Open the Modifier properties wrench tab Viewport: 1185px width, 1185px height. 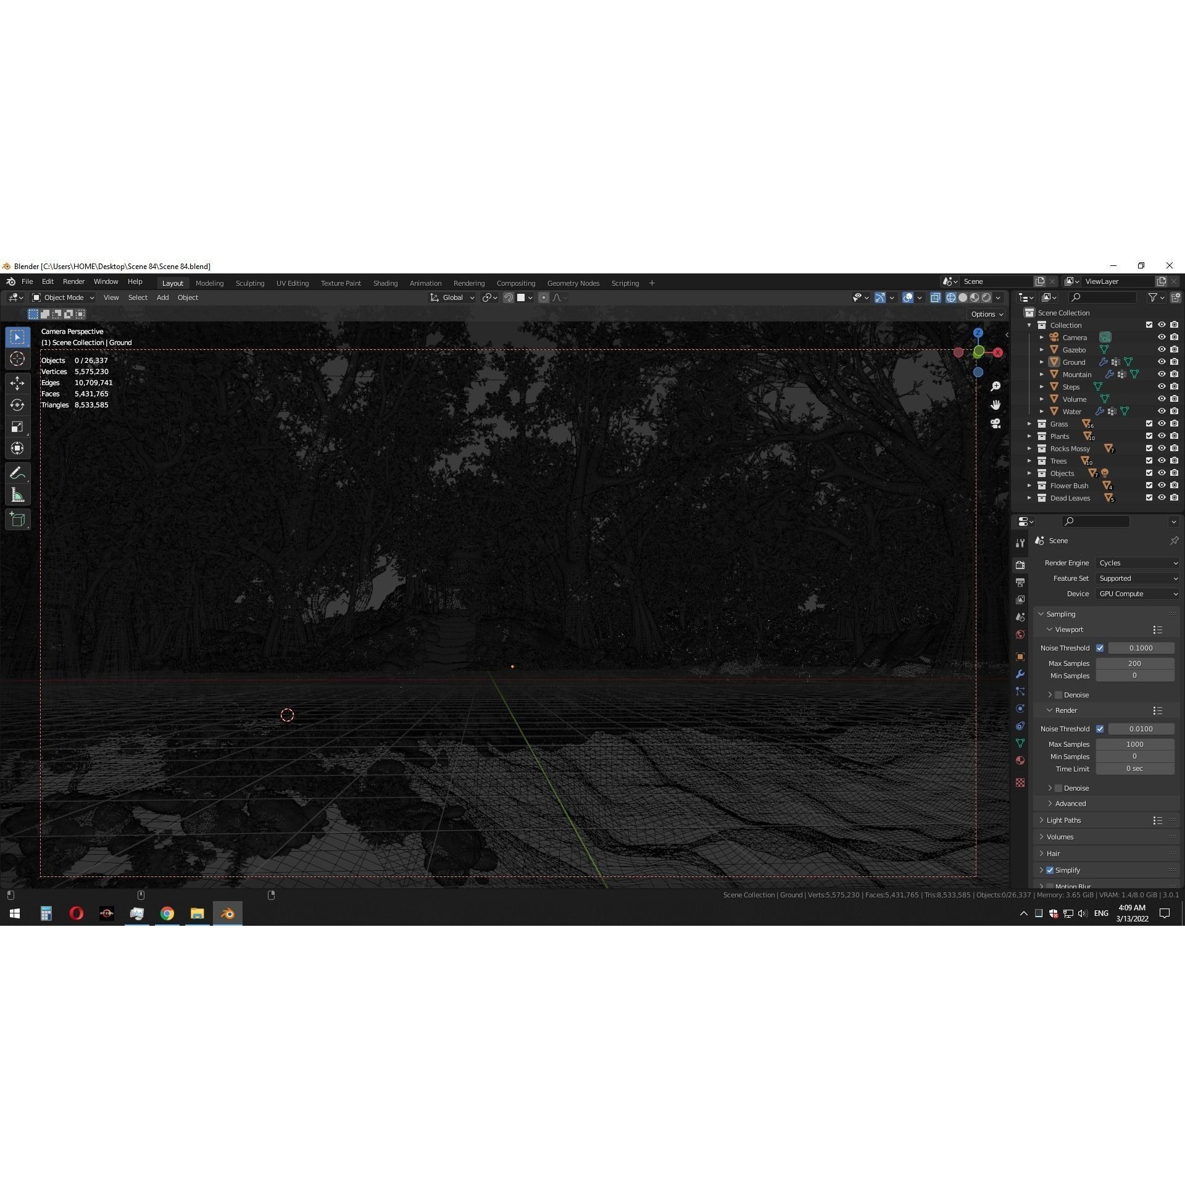coord(1020,674)
